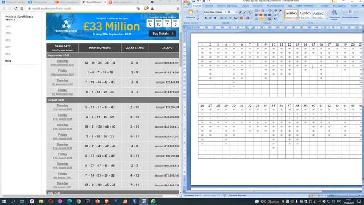The image size is (364, 205).
Task: Switch to the Вставка ribbon tab
Action: pyautogui.click(x=209, y=6)
